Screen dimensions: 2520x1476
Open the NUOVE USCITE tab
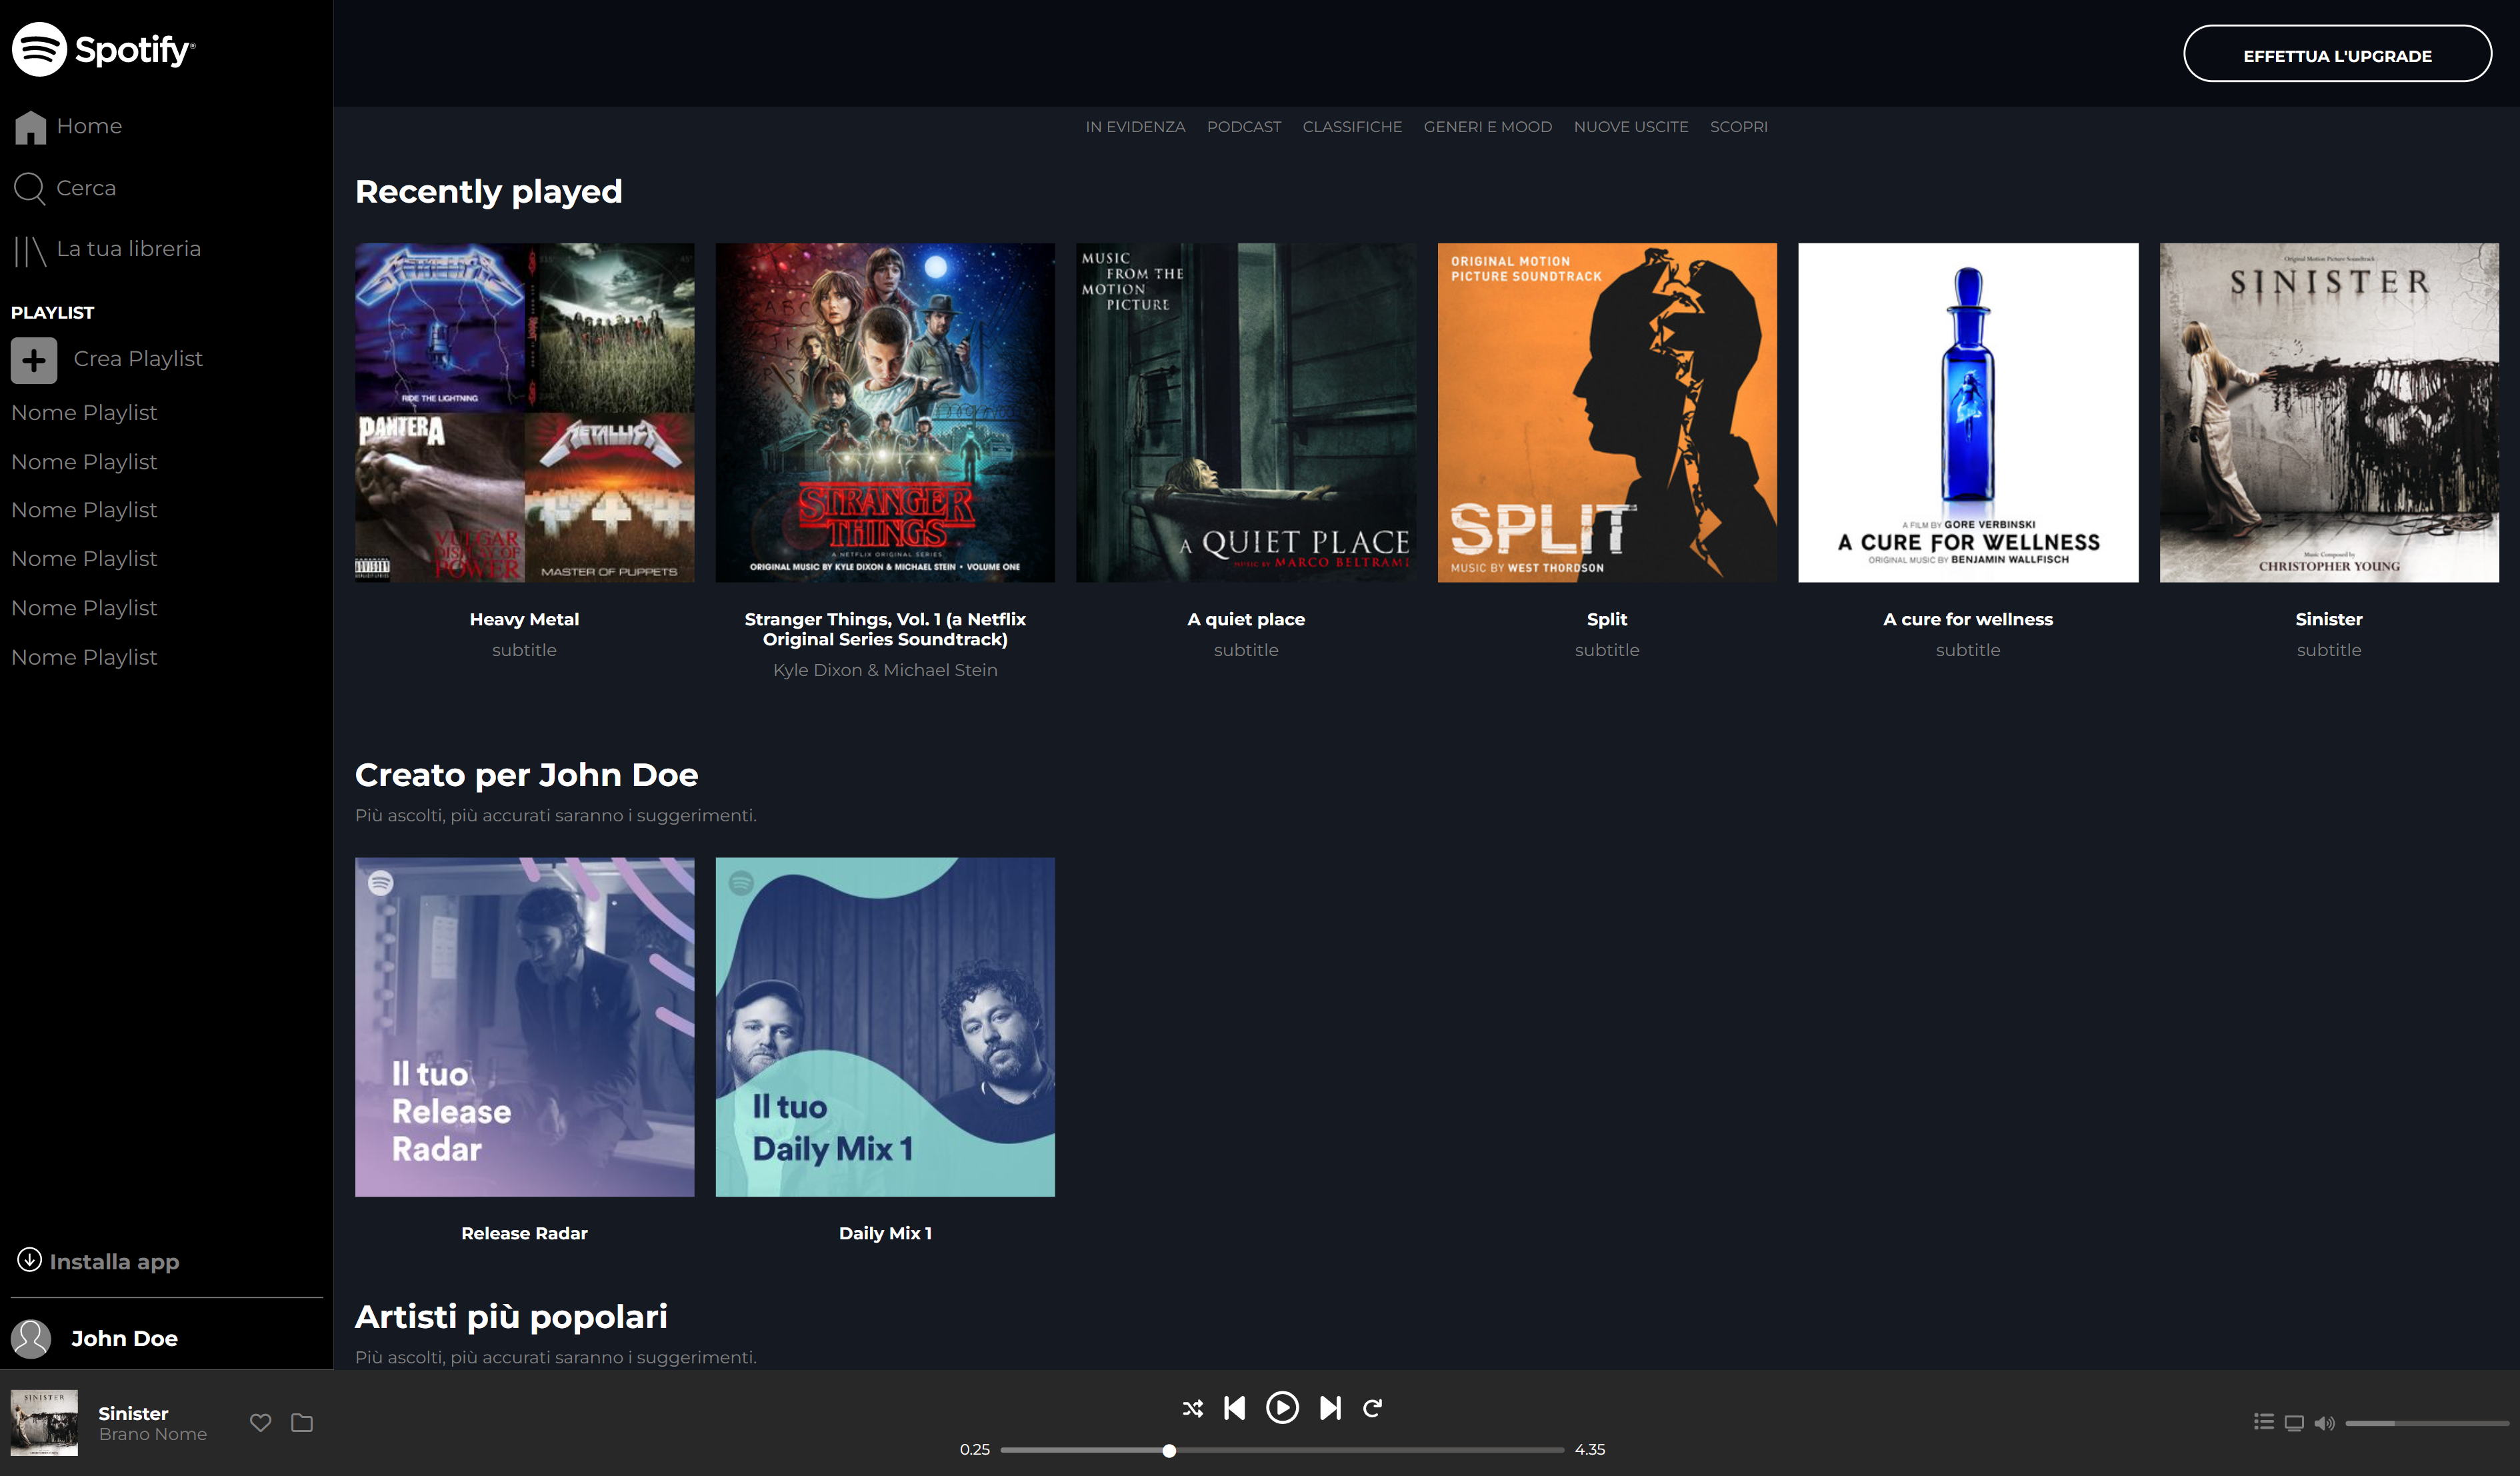[x=1630, y=127]
